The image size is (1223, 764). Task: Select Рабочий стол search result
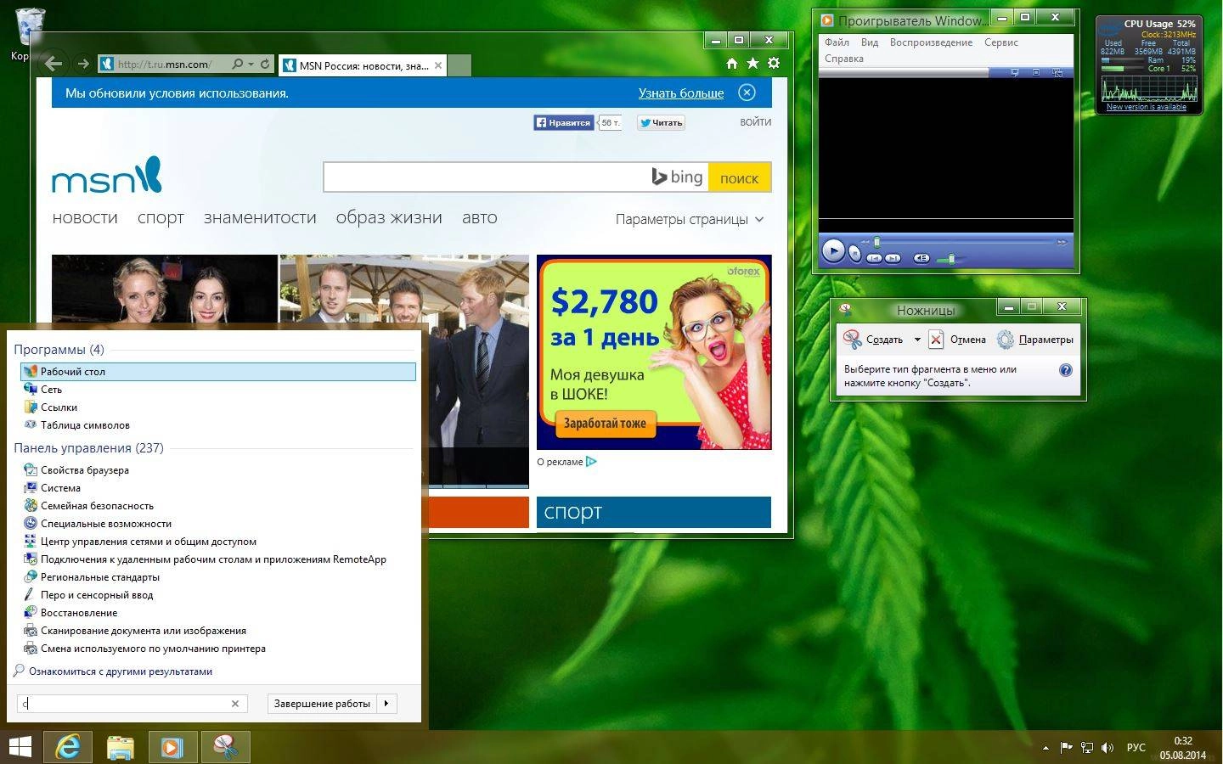218,371
